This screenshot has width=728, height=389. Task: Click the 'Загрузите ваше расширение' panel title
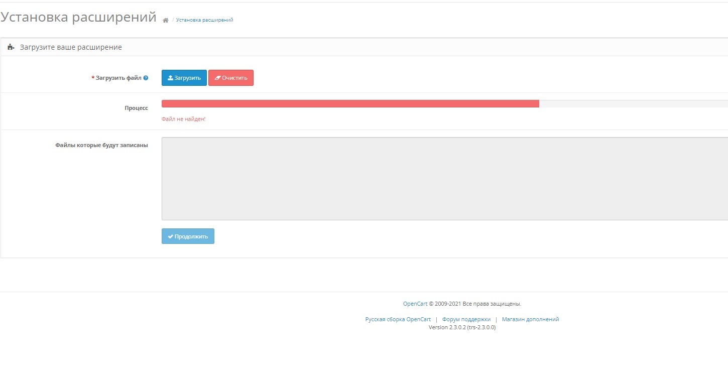click(71, 47)
